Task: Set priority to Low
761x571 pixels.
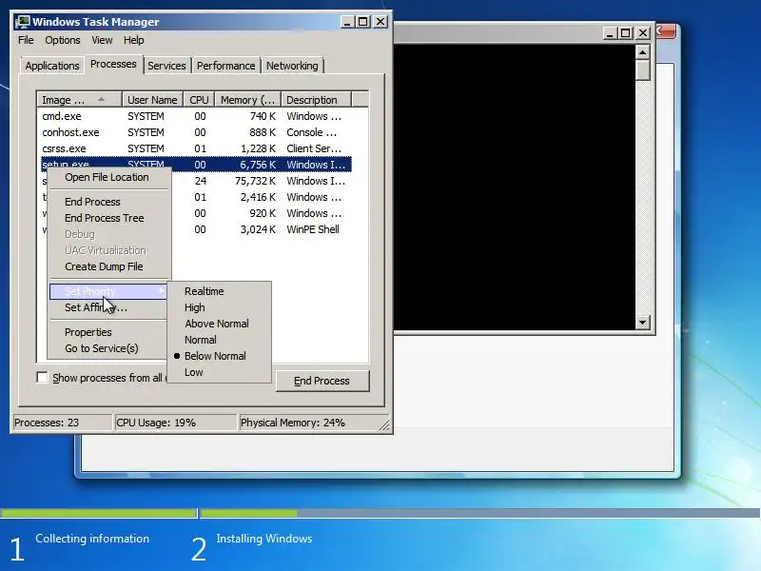Action: (219, 372)
